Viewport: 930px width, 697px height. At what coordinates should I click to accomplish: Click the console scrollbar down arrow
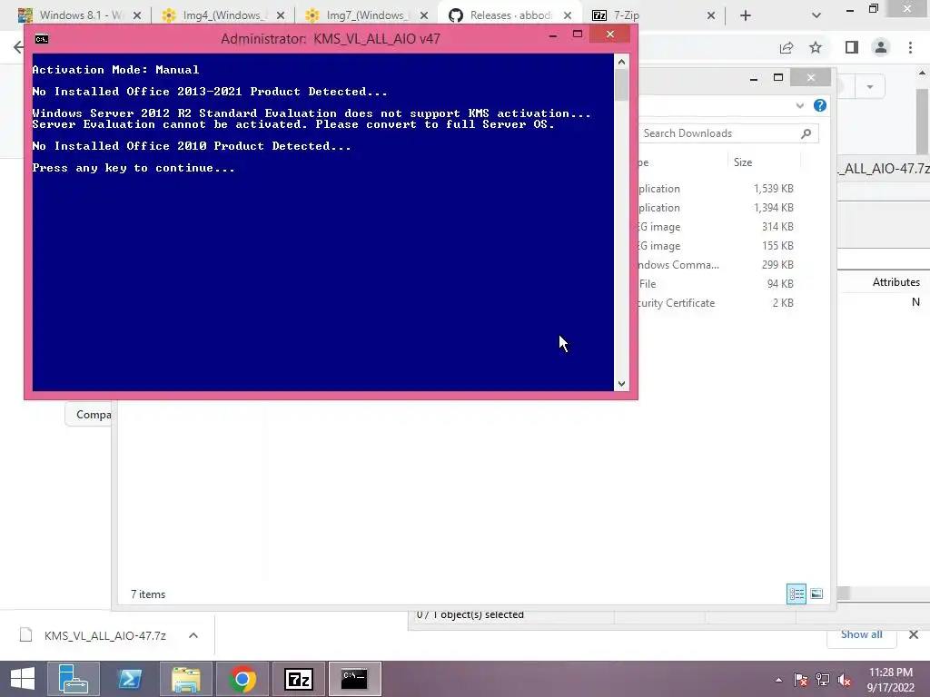tap(621, 384)
